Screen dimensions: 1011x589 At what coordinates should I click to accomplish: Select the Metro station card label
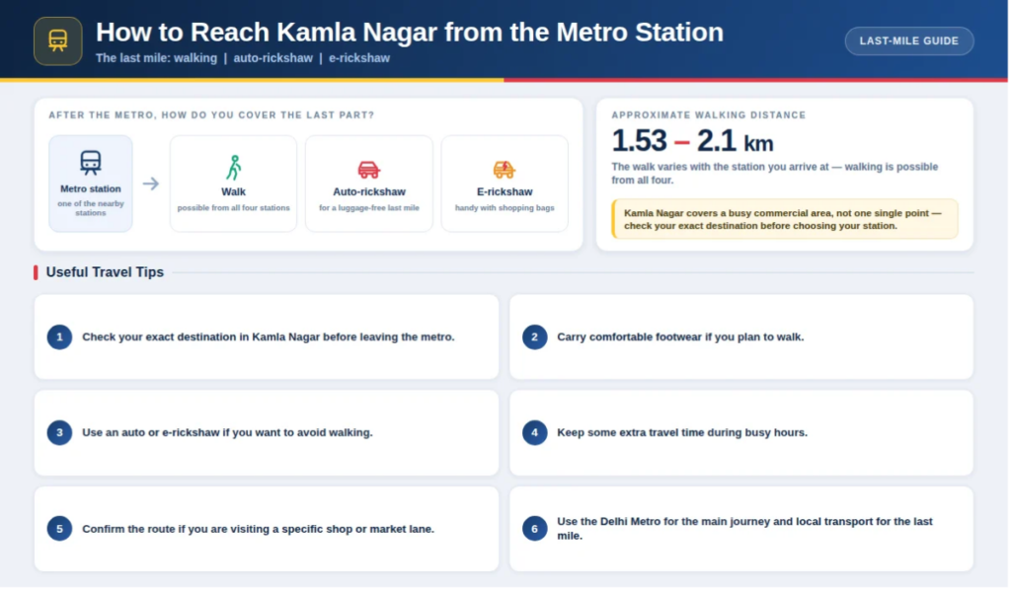coord(90,188)
